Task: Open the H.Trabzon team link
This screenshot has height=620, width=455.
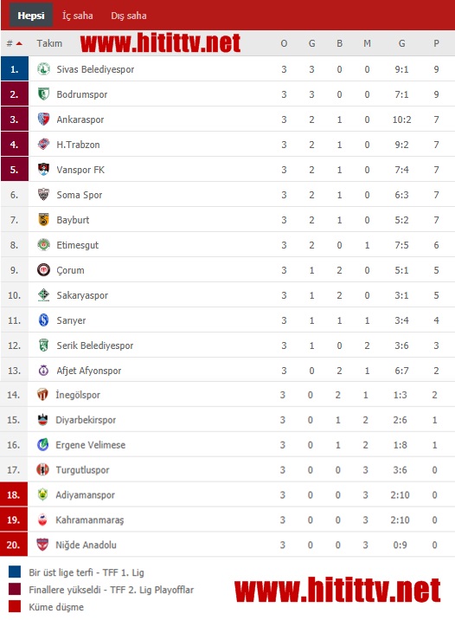Action: [78, 145]
